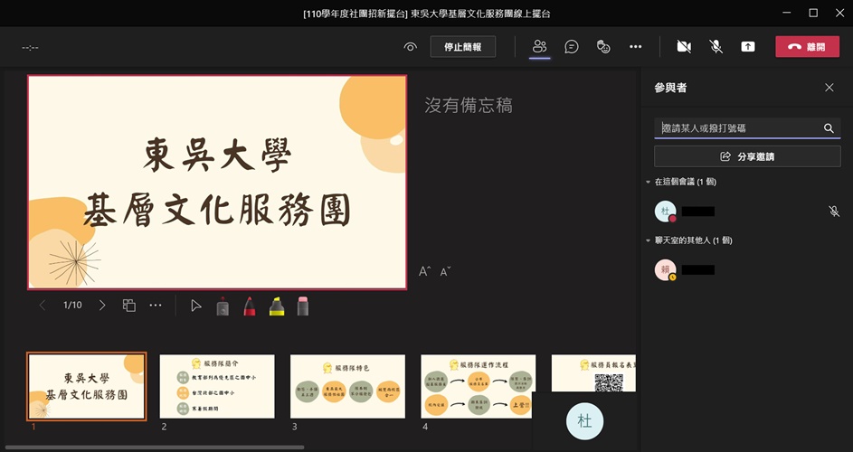The image size is (853, 452).
Task: Open the reactions icon
Action: pos(604,47)
